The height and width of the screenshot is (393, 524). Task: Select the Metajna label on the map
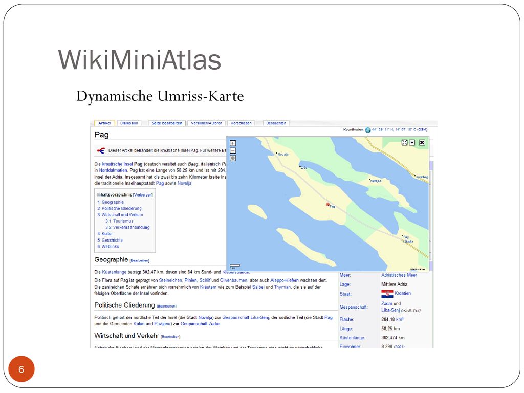[x=376, y=181]
